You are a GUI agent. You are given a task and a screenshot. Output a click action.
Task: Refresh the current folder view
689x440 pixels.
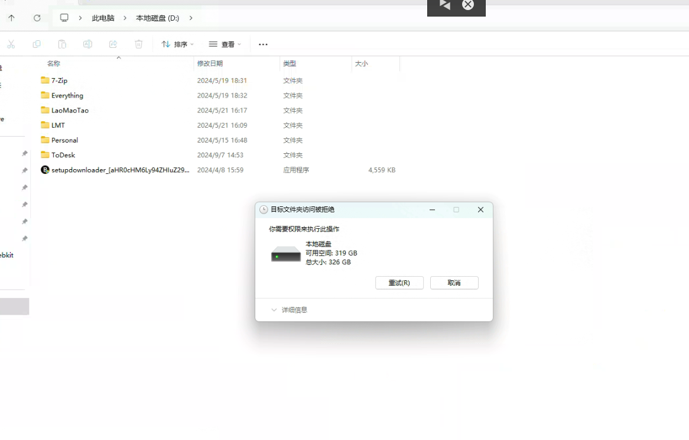click(37, 18)
